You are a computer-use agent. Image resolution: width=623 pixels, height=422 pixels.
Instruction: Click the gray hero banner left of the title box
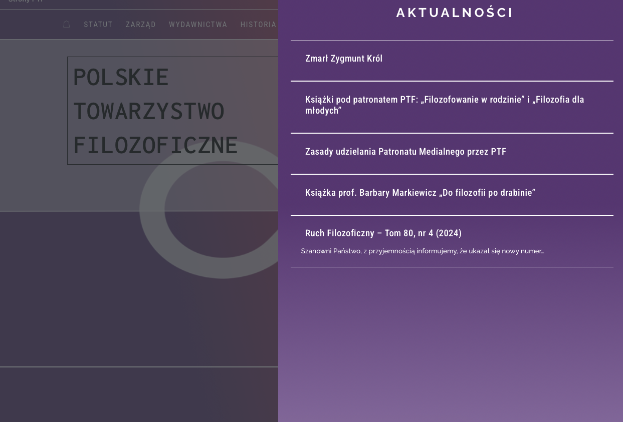[x=33, y=125]
